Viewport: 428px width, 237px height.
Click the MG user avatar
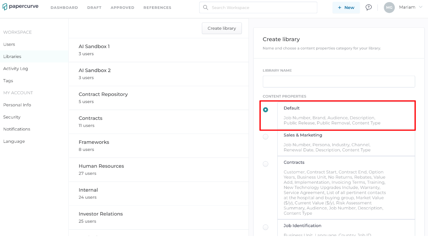tap(389, 7)
